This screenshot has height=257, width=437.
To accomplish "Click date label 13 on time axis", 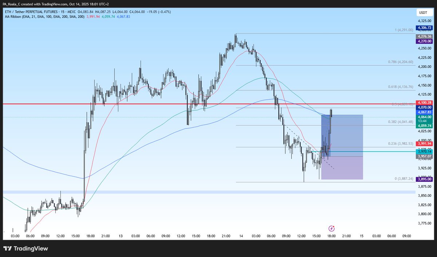I will point(121,236).
